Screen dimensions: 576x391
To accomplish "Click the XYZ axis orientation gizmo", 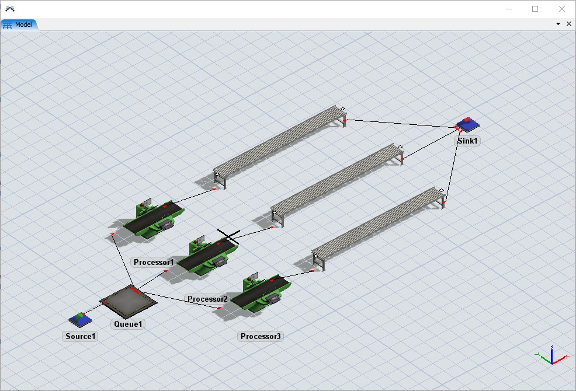I will pos(551,356).
